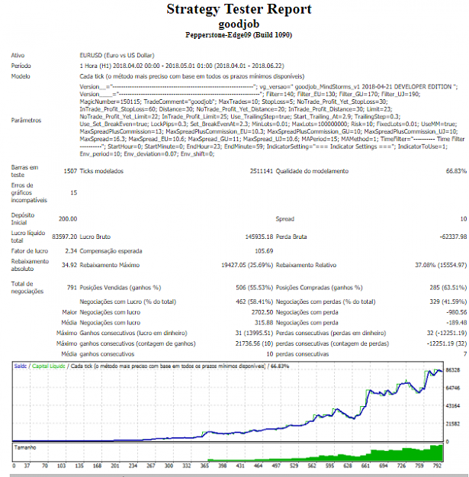Click Rebaixamento Relativo value 37.08% (15554.97)
Screen dimensions: 469x477
[441, 265]
